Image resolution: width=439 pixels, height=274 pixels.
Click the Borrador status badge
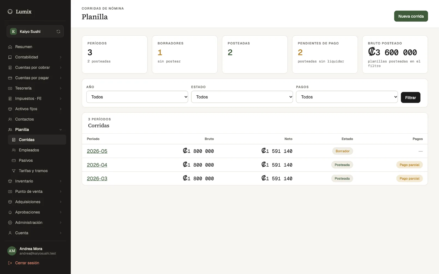coord(342,151)
